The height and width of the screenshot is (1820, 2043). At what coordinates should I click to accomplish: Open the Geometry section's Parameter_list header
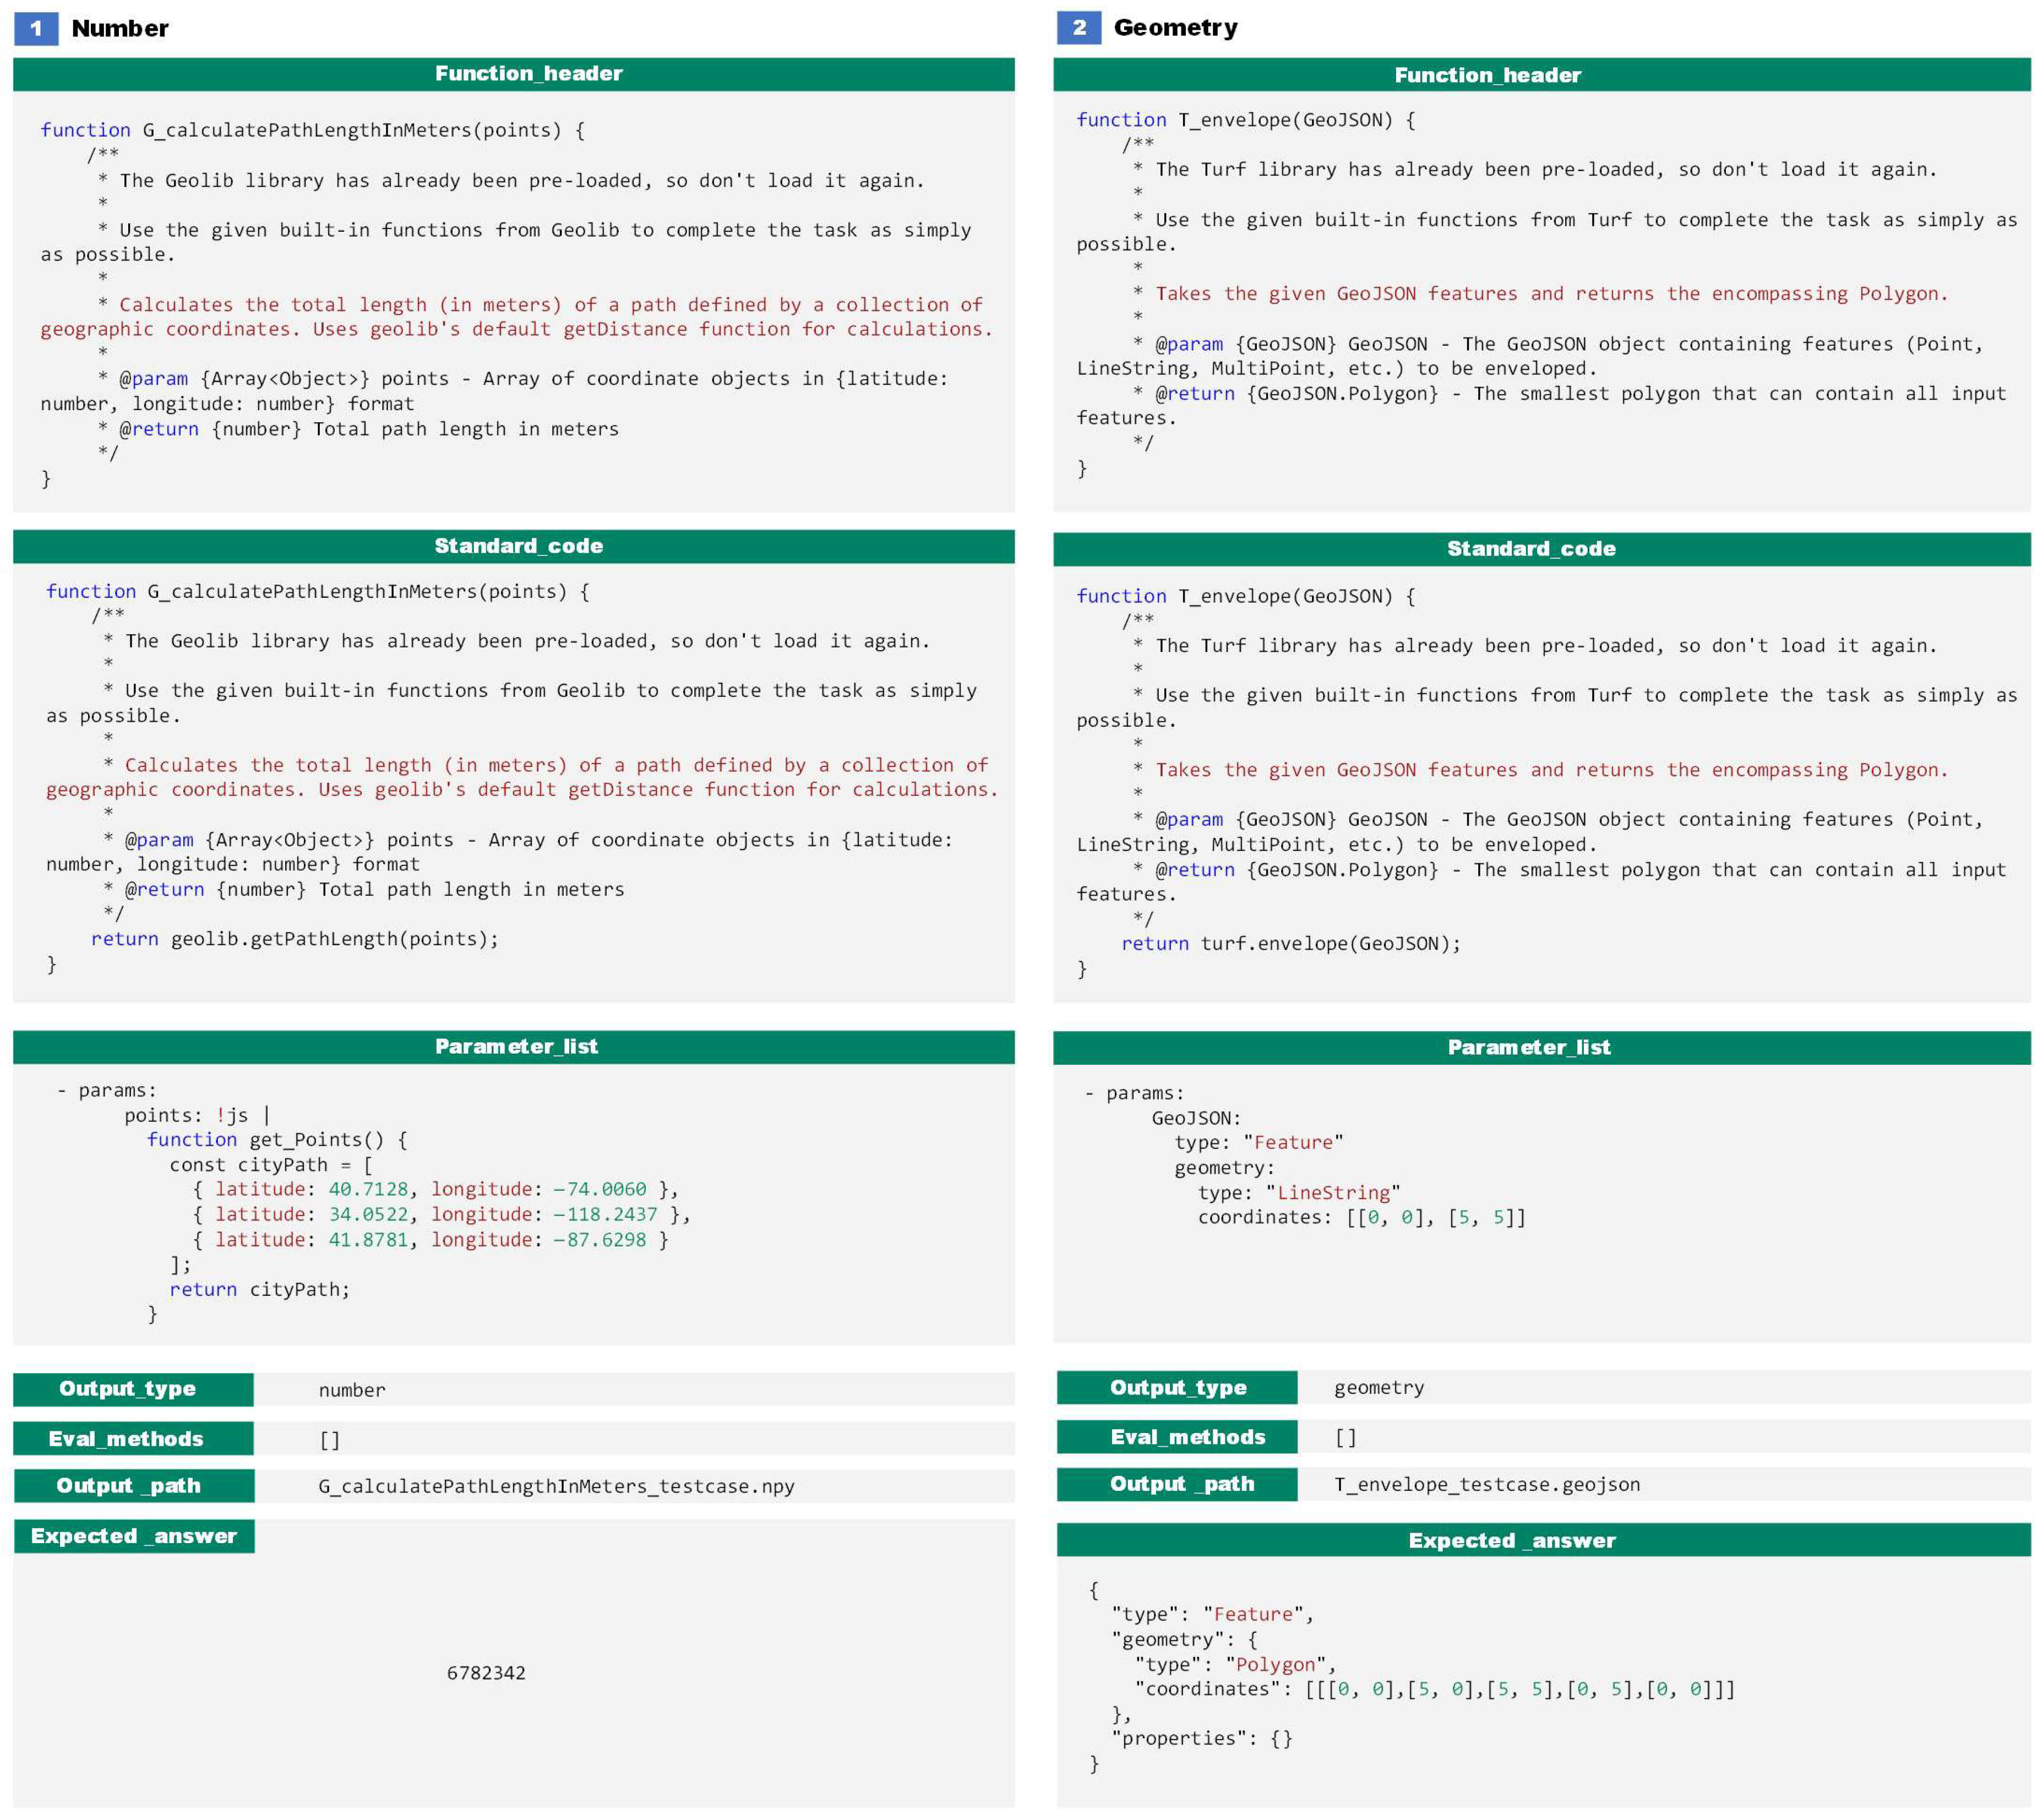click(1541, 1047)
